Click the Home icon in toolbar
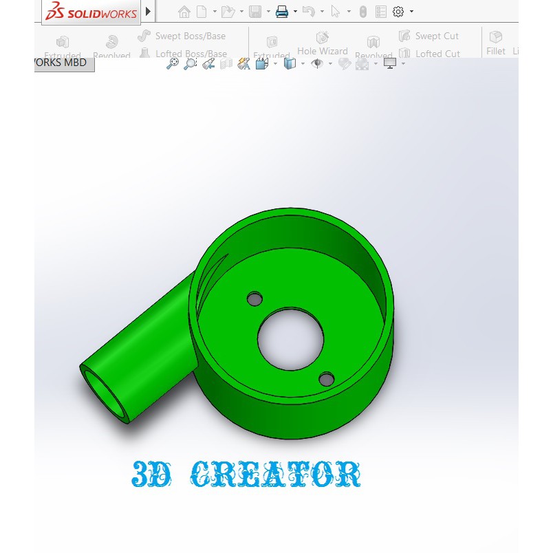Screen dimensions: 553x553 click(x=184, y=12)
